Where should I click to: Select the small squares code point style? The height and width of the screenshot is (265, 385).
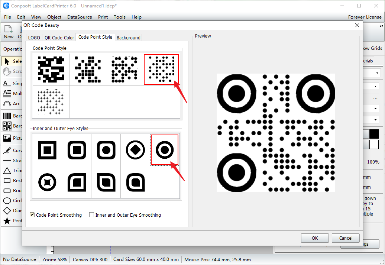coord(88,70)
